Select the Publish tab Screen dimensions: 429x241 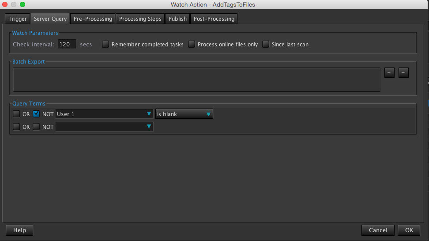click(177, 19)
